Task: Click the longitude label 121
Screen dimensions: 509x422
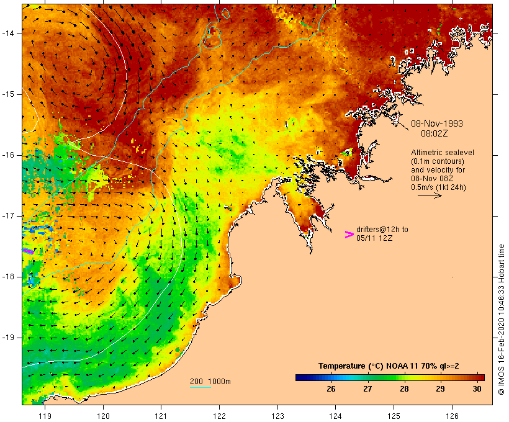Action: pyautogui.click(x=161, y=416)
